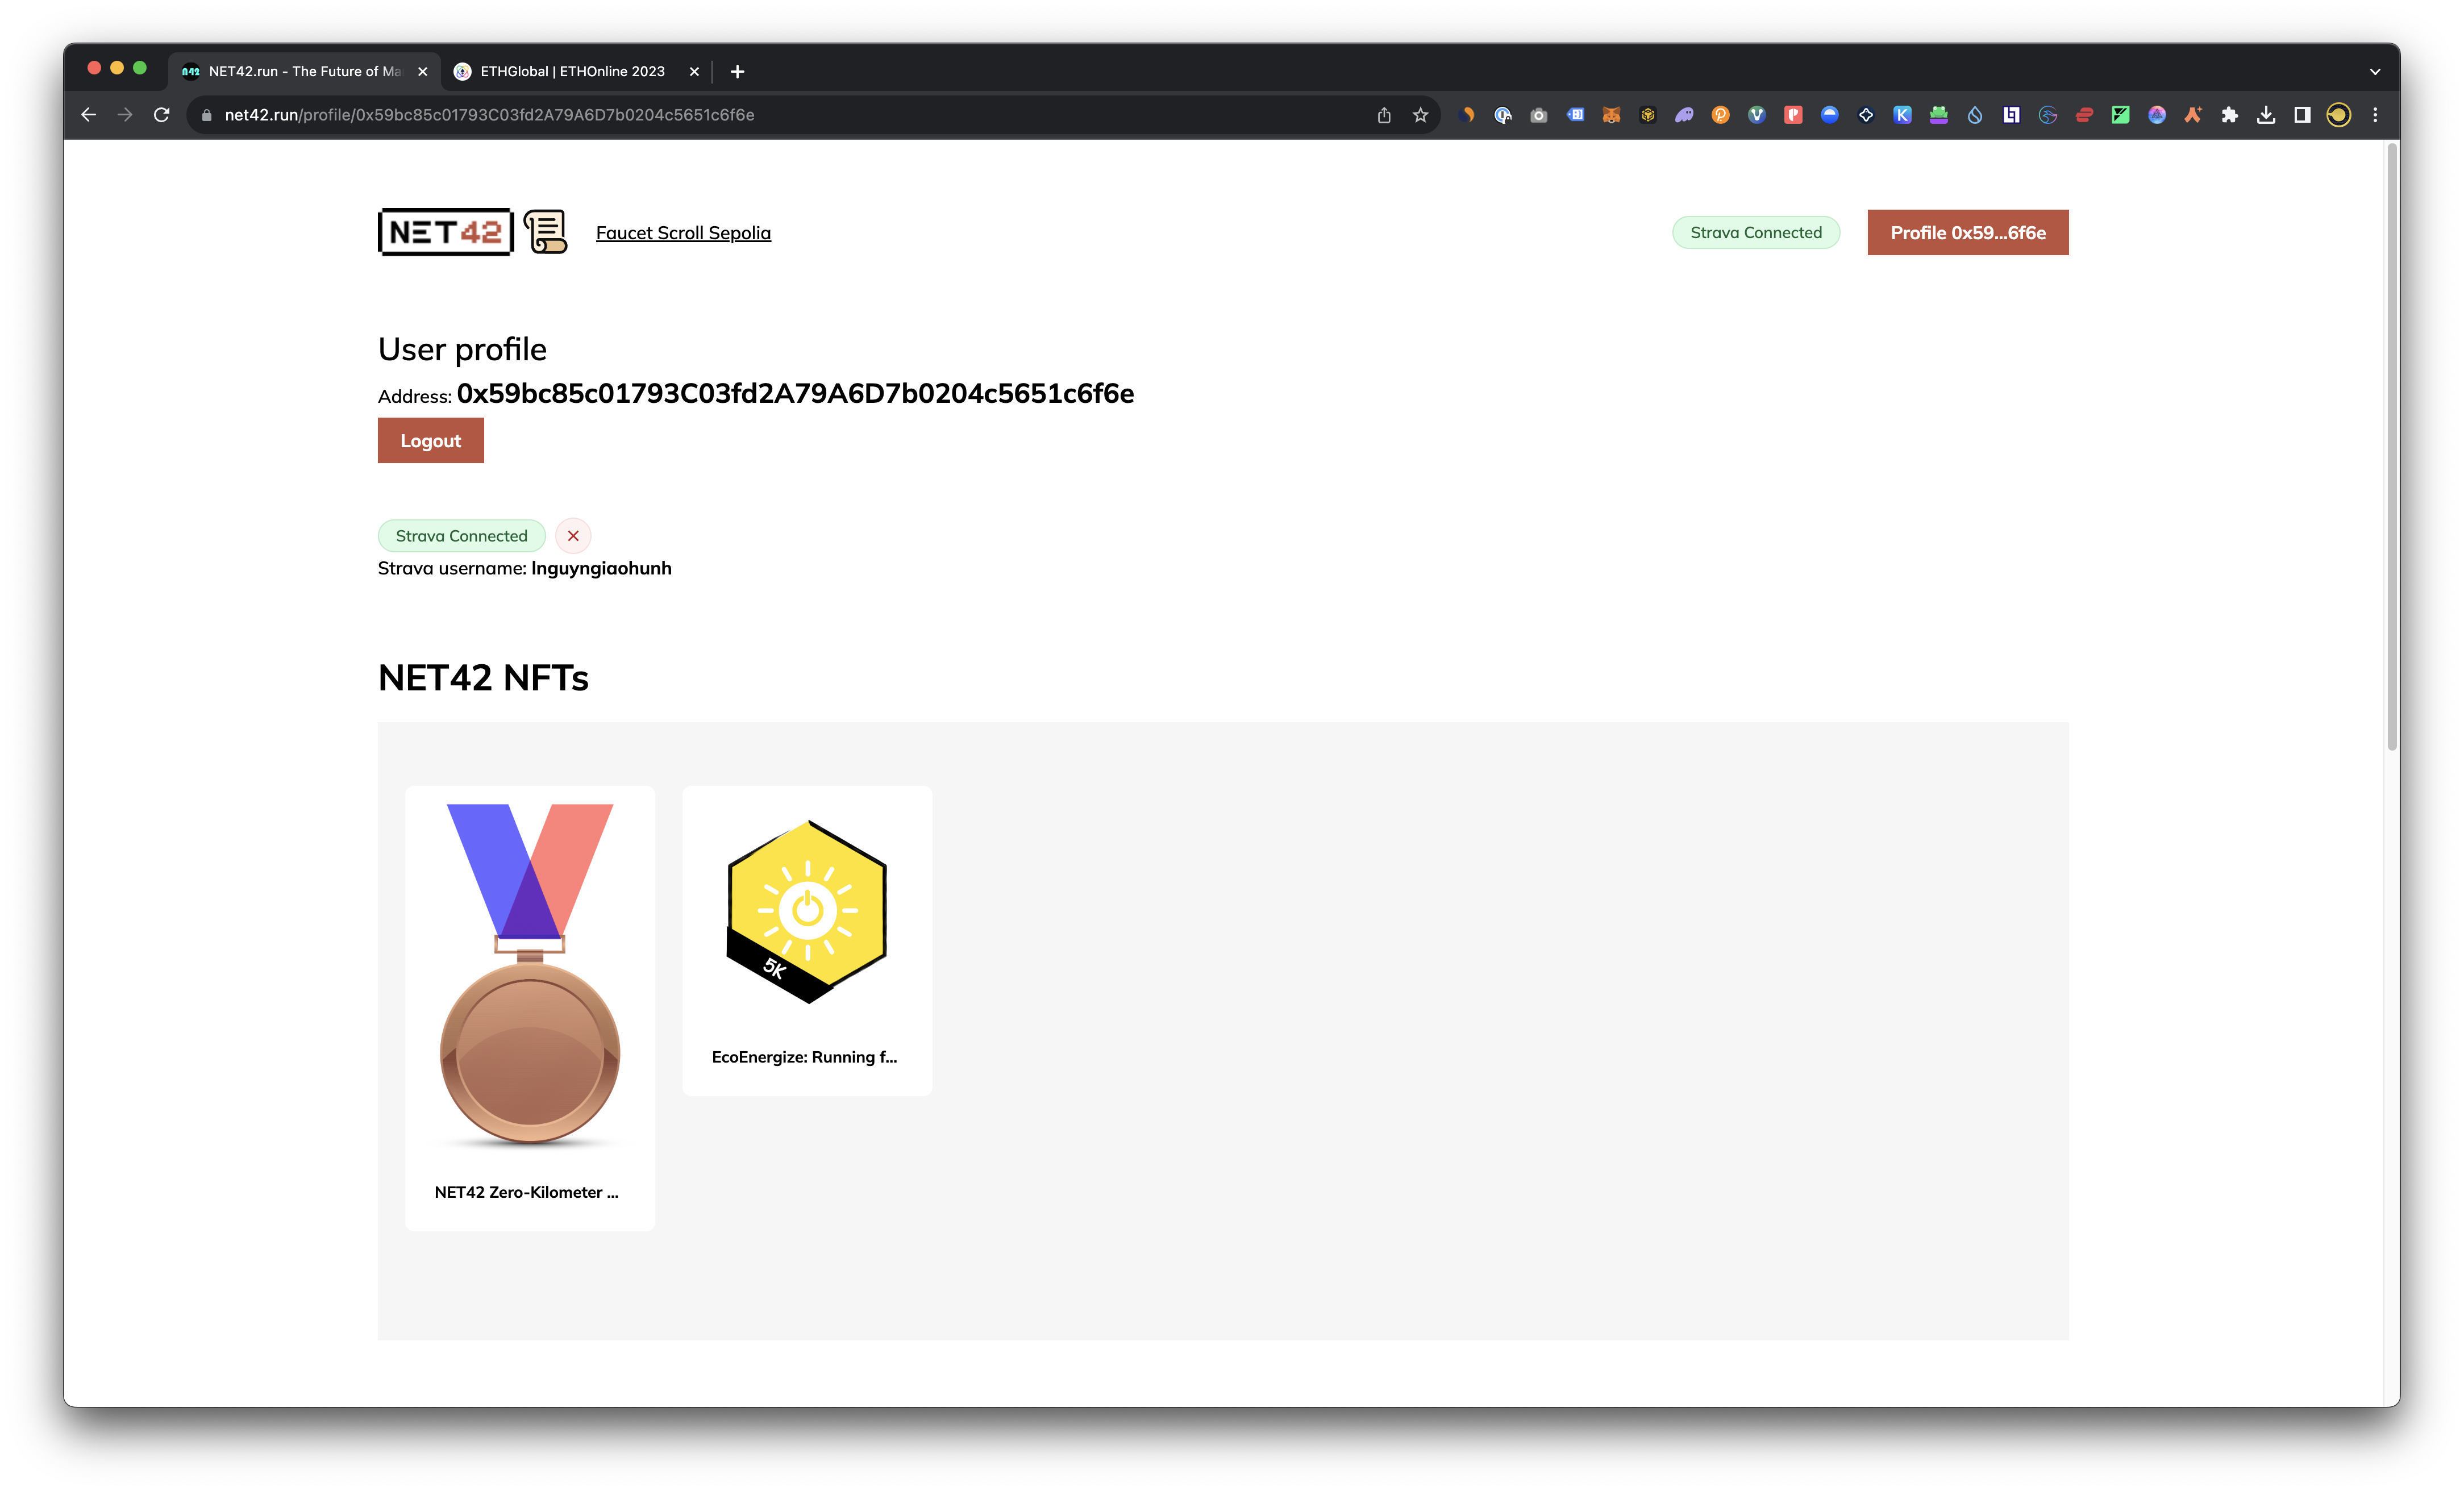Click the Binance yellow cube extension
This screenshot has height=1491, width=2464.
coord(1647,115)
